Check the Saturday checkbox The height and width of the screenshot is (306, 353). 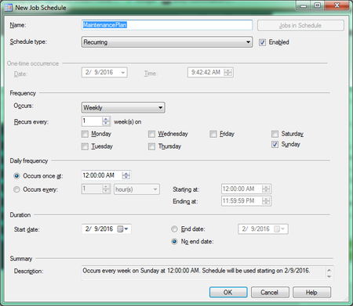point(275,134)
